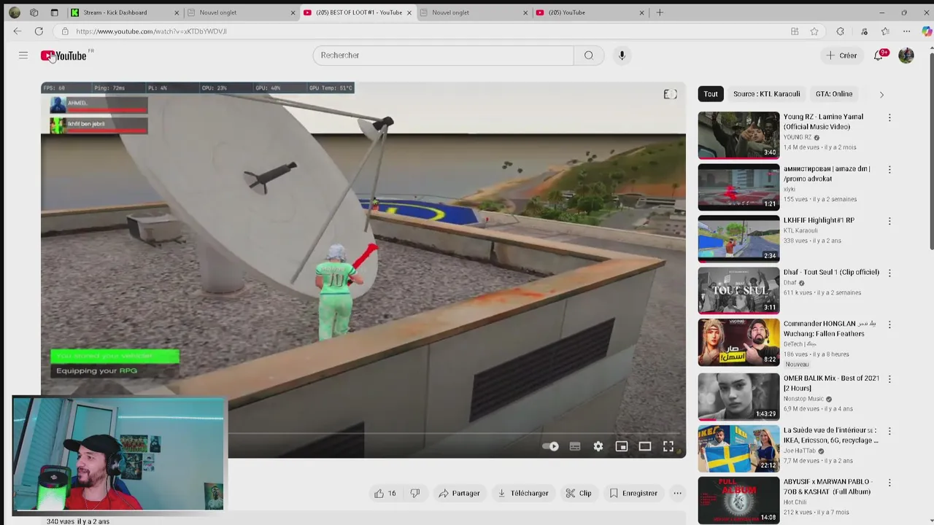Open the notifications bell
This screenshot has height=525, width=934.
click(879, 55)
